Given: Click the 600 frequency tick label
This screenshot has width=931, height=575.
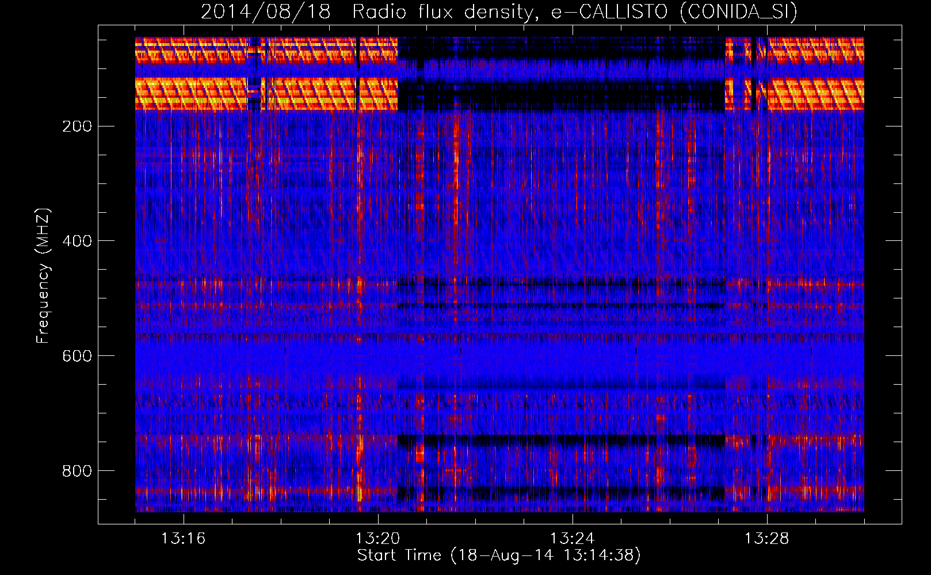Looking at the screenshot, I should [77, 356].
